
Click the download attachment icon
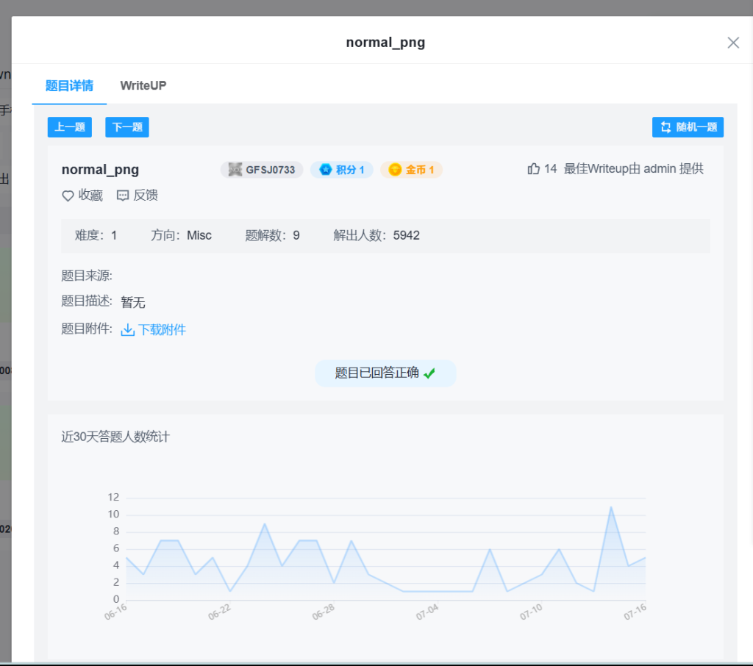point(127,330)
